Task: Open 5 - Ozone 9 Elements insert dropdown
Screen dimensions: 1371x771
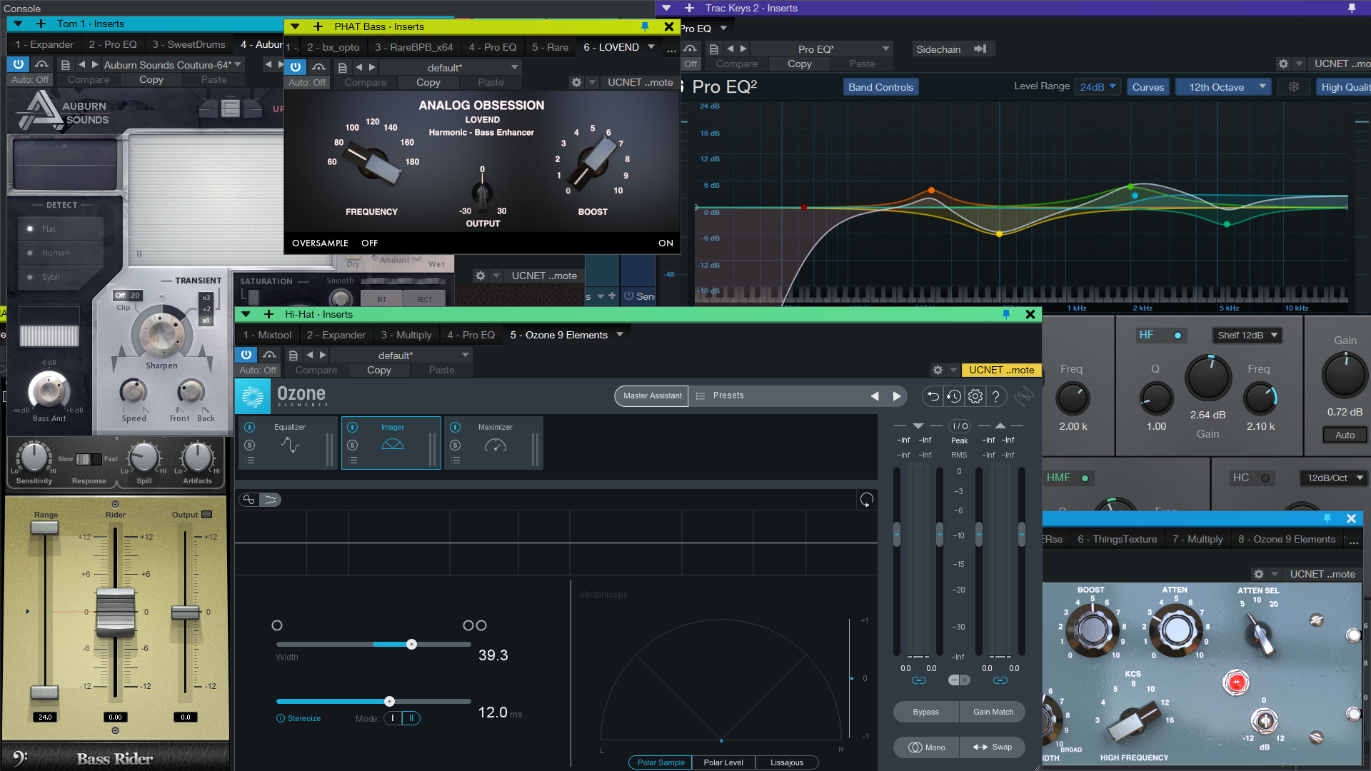Action: tap(620, 335)
